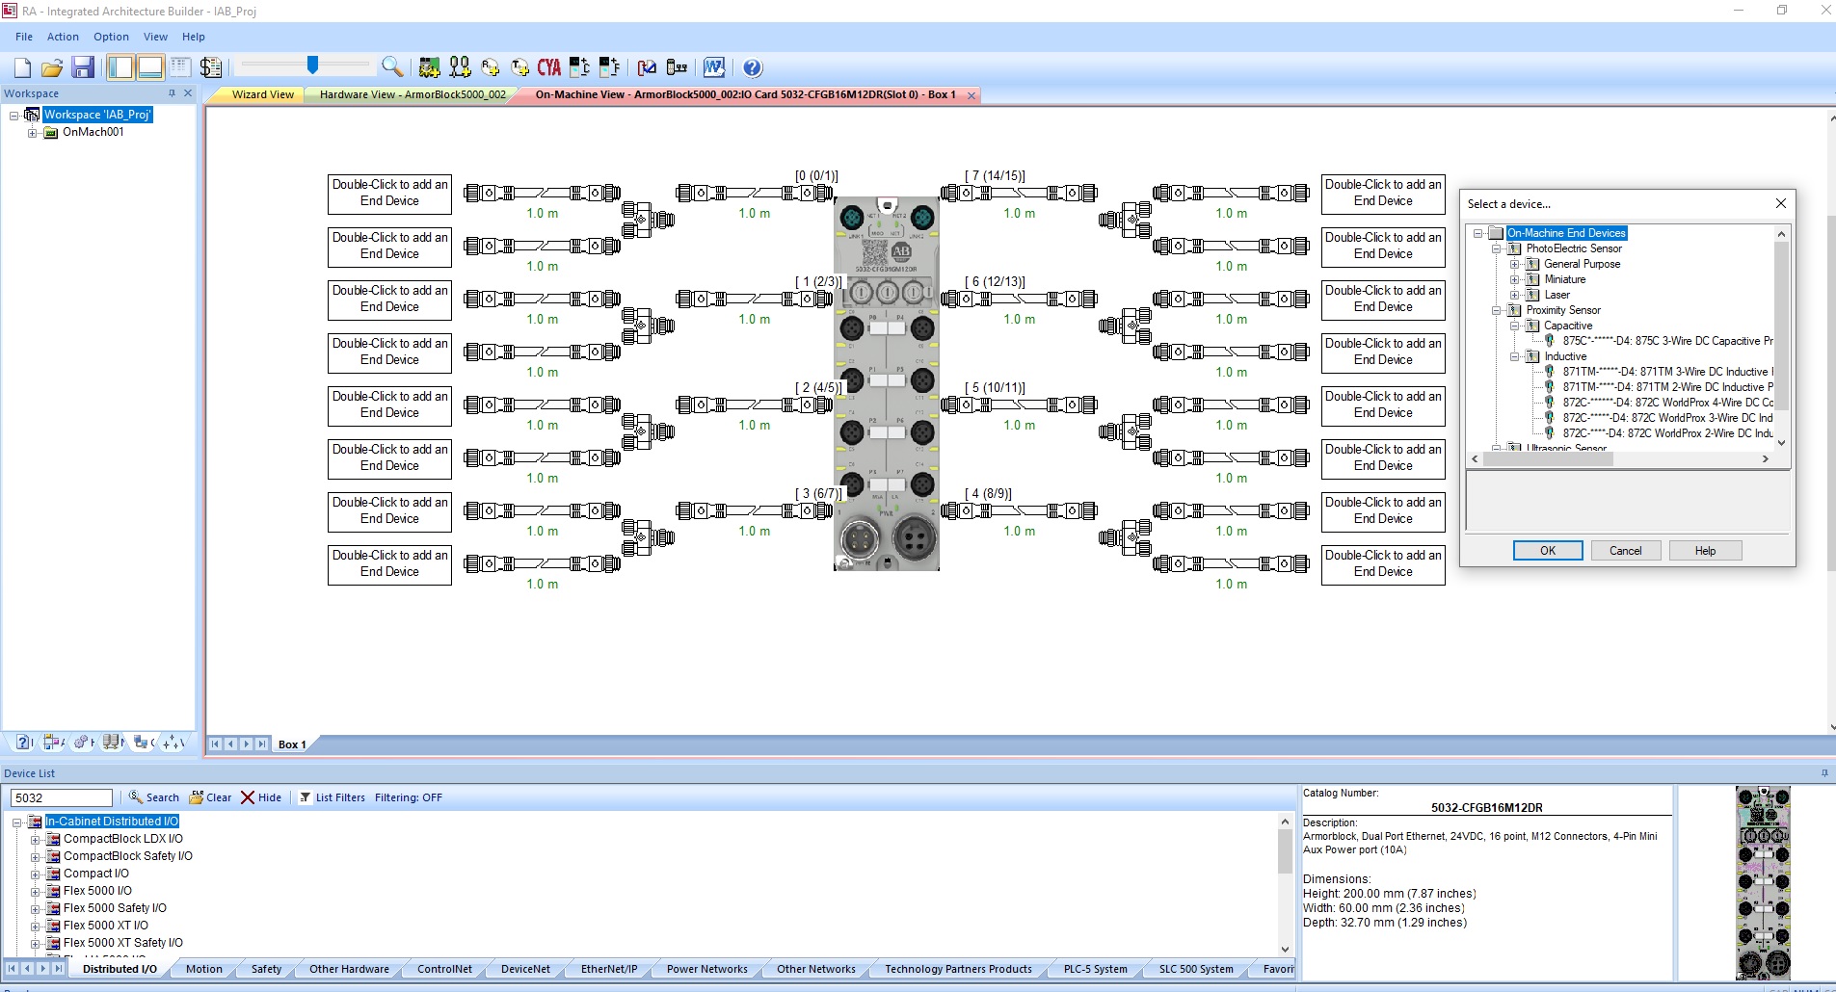Toggle the Device List pane view icon

[x=150, y=67]
